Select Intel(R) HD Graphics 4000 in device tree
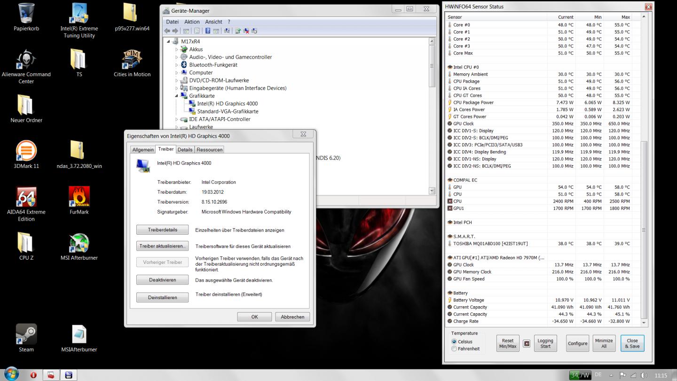 point(228,103)
